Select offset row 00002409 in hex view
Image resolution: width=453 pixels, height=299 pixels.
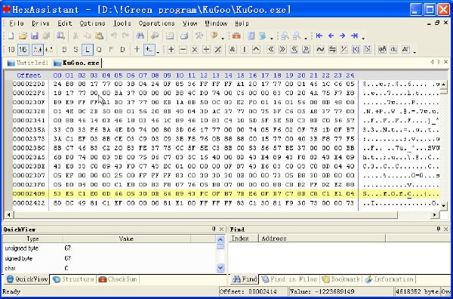point(226,193)
